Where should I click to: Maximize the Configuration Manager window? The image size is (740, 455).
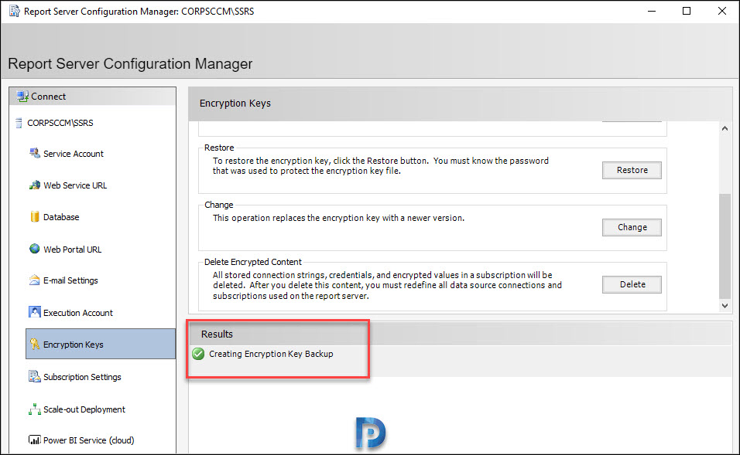687,11
